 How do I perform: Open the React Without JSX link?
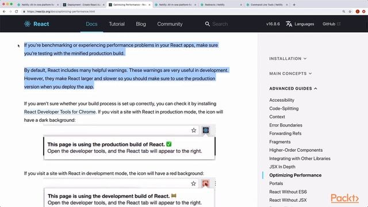pyautogui.click(x=287, y=200)
